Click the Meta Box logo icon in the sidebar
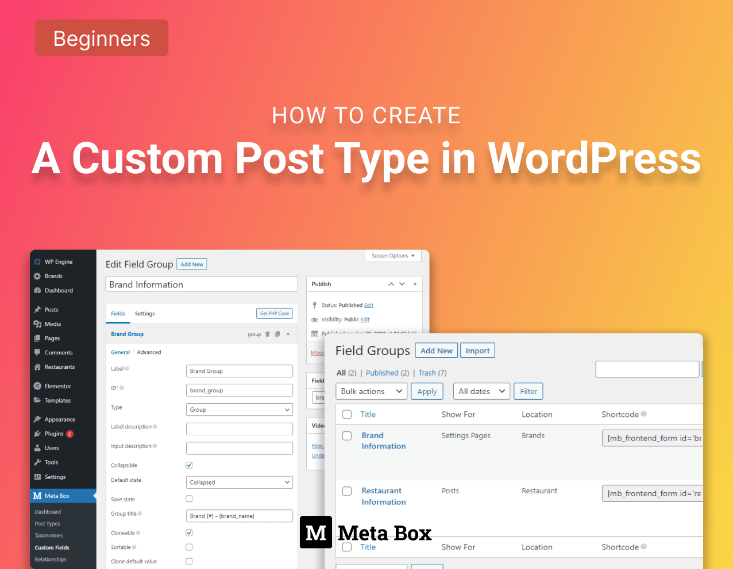This screenshot has height=569, width=733. tap(37, 496)
